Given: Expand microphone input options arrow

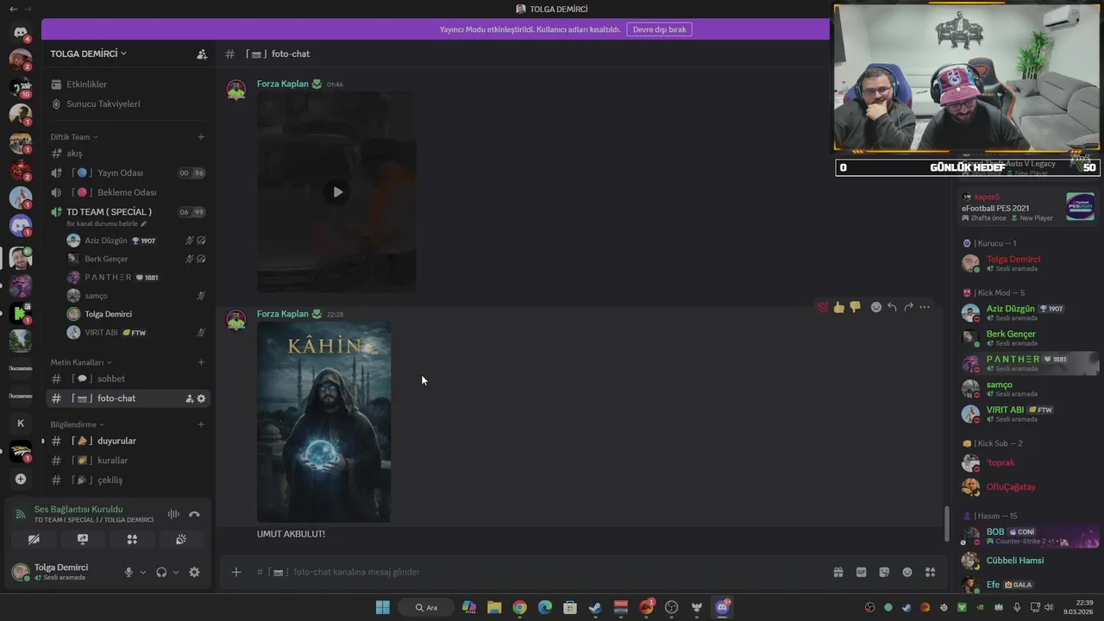Looking at the screenshot, I should click(x=143, y=572).
